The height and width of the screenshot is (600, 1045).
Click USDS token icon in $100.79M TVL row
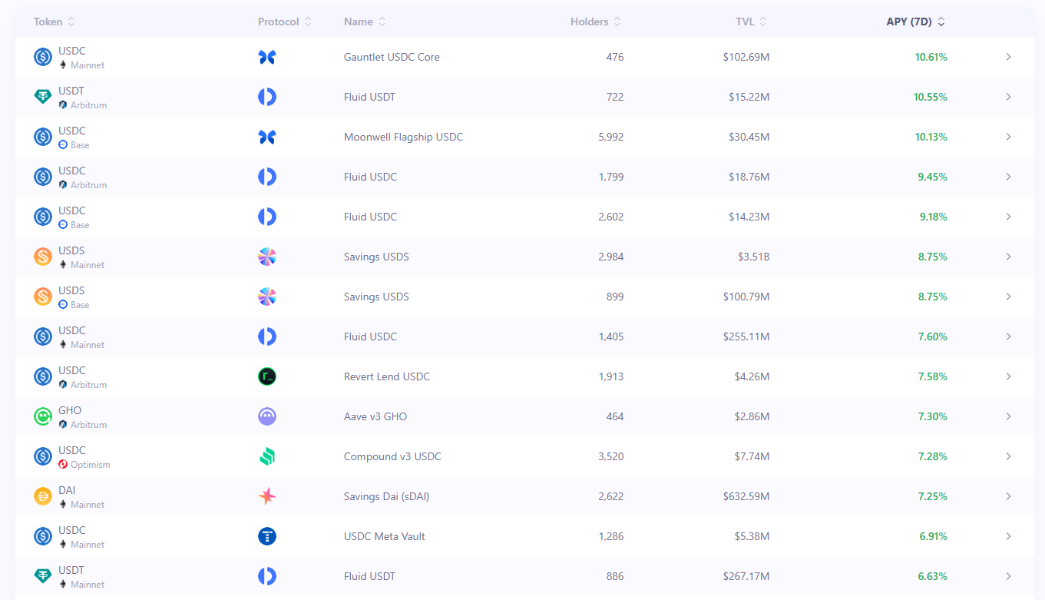[43, 297]
